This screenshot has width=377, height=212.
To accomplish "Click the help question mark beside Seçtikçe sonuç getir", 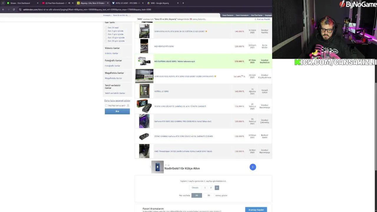I will coord(128,105).
